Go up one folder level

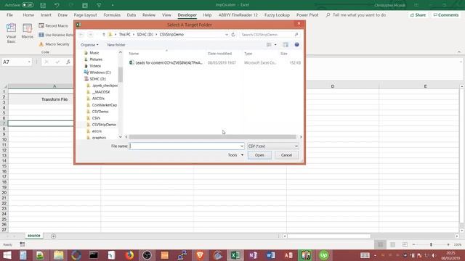click(103, 35)
